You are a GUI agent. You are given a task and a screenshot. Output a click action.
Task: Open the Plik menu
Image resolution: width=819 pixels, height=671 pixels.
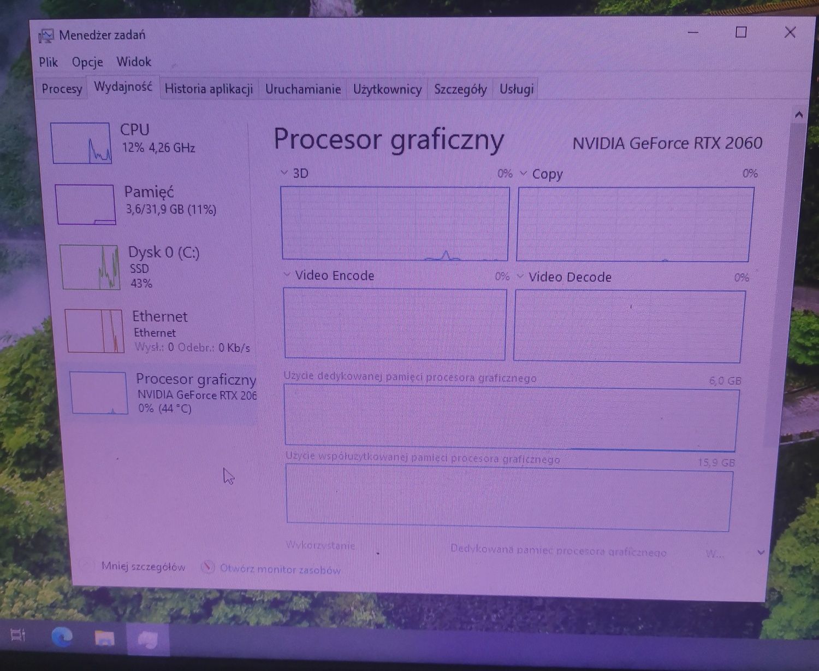pos(49,62)
